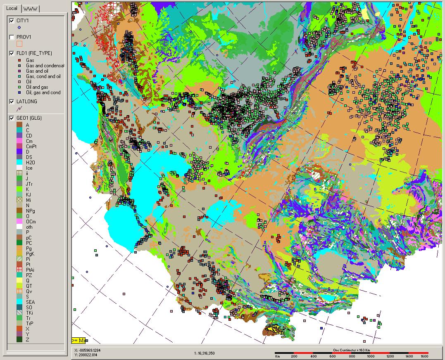The width and height of the screenshot is (445, 360).
Task: Click the yellow '>= Mi' map label
Action: pos(78,340)
